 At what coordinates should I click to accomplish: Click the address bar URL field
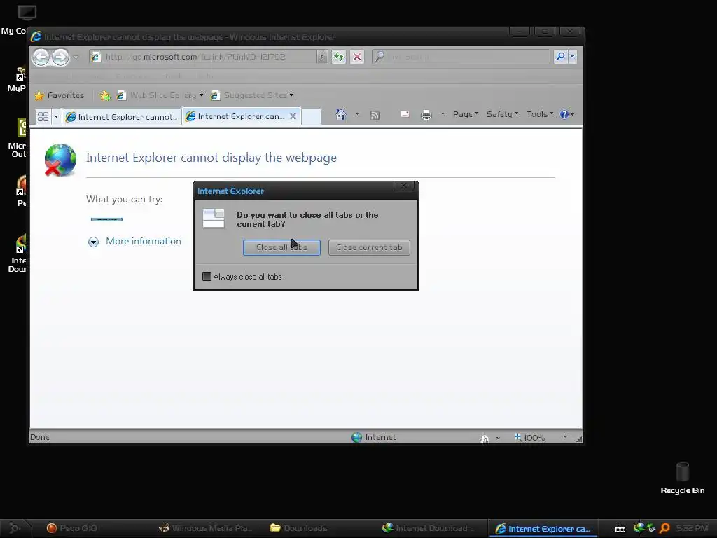pyautogui.click(x=202, y=57)
